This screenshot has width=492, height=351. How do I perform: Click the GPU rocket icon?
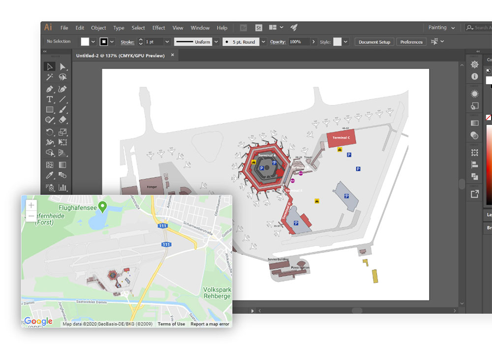(x=294, y=28)
